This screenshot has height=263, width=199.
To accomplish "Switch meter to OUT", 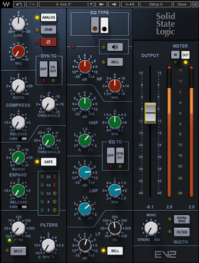I will click(186, 55).
